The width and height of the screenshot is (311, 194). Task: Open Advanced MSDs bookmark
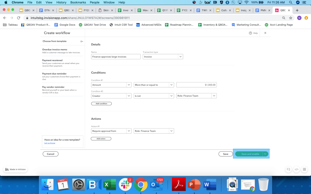[x=149, y=25]
